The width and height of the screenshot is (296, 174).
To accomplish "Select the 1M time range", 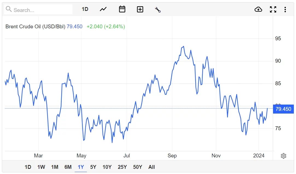I will click(x=55, y=167).
